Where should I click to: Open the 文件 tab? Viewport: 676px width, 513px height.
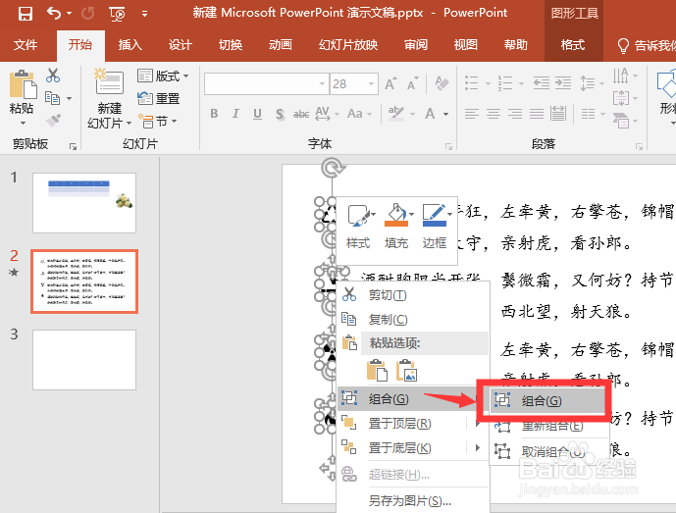[x=26, y=45]
